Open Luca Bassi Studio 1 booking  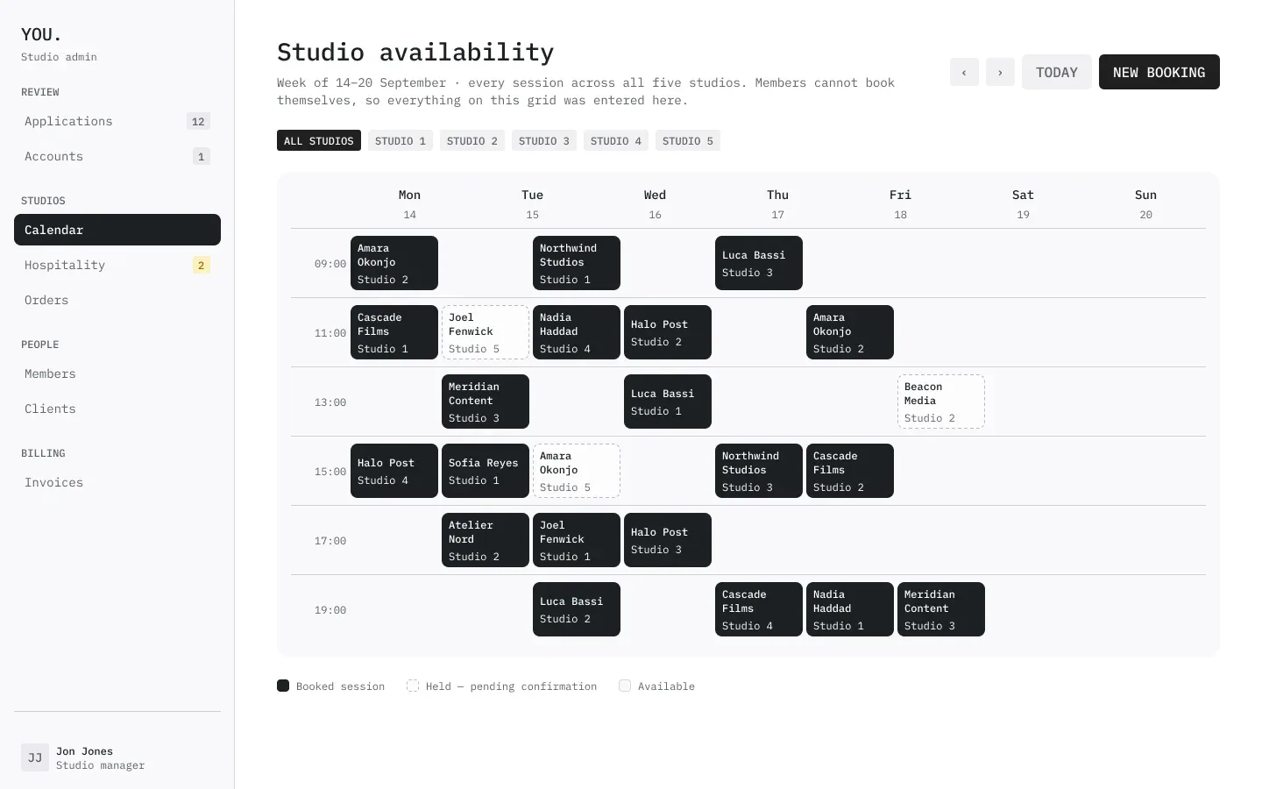point(668,402)
